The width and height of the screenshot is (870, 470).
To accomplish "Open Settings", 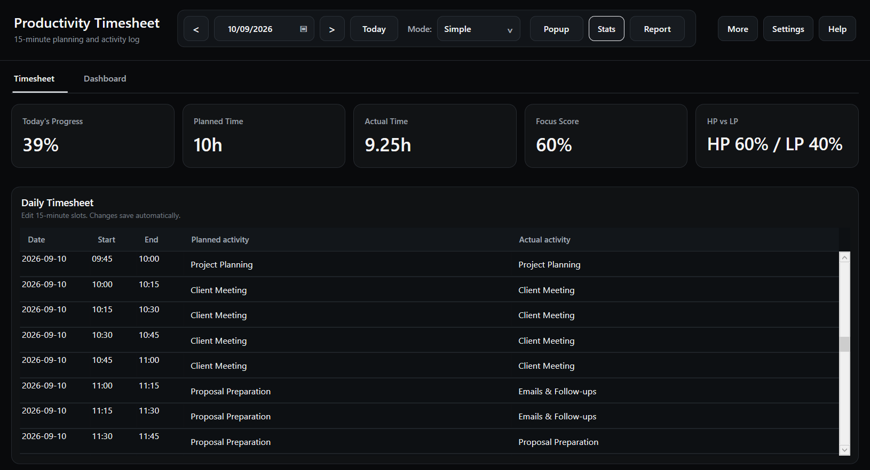I will coord(788,29).
